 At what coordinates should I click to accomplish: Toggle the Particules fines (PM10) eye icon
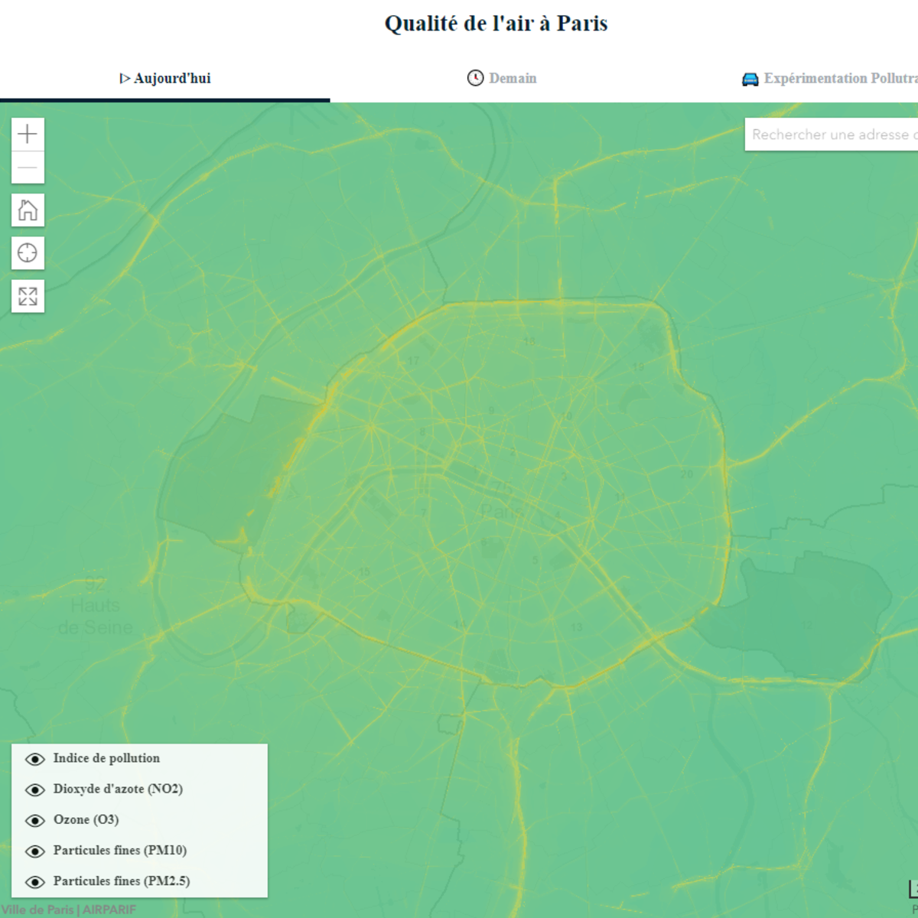tap(34, 851)
